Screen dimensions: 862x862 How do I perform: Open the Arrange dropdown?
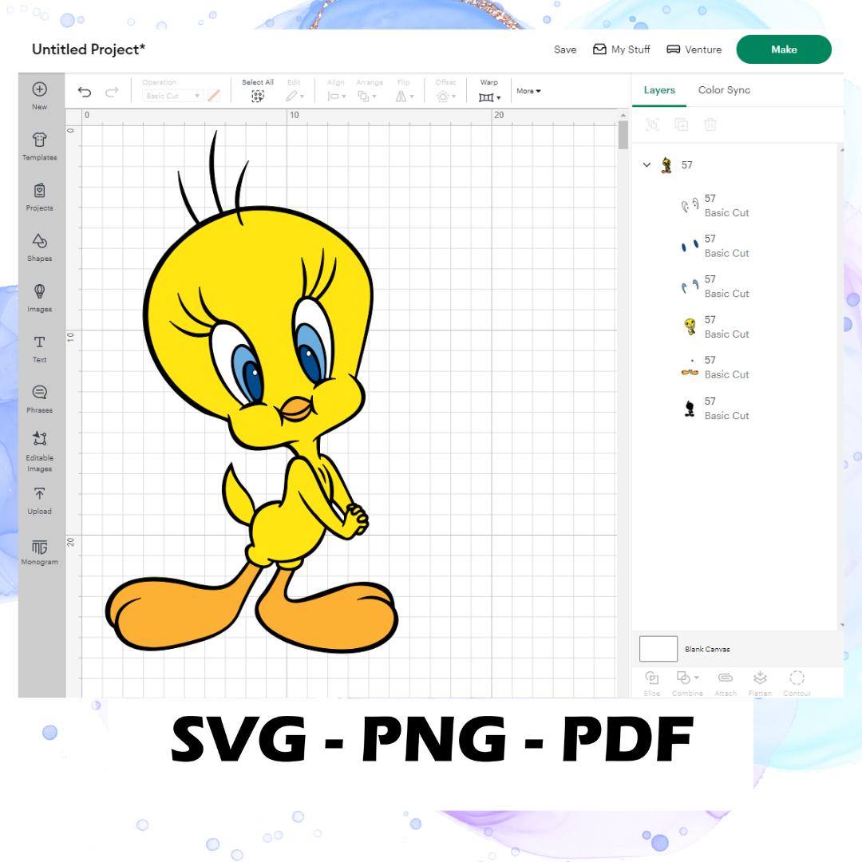[366, 97]
